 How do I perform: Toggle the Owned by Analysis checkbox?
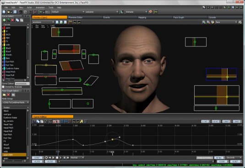click(x=3, y=87)
